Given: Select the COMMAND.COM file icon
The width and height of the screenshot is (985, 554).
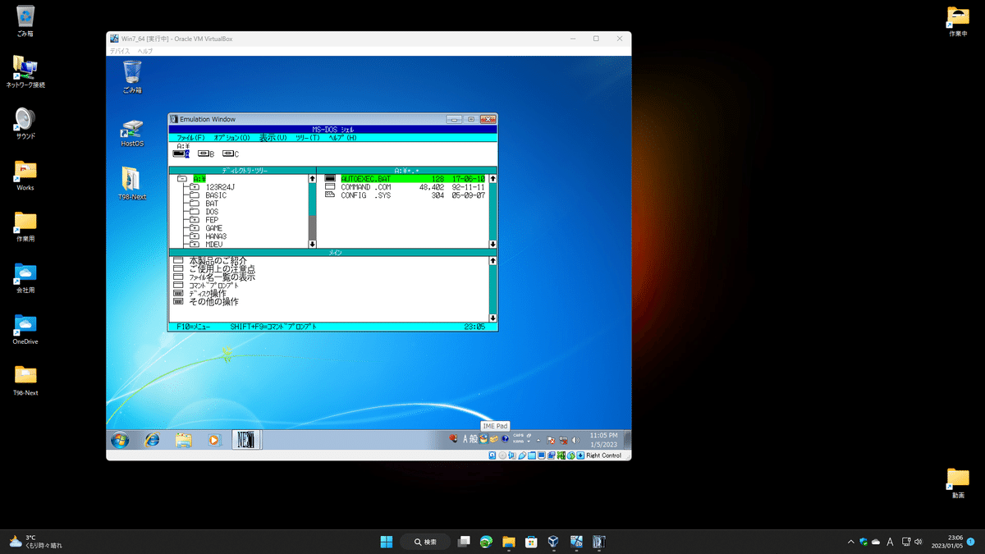Looking at the screenshot, I should pyautogui.click(x=330, y=187).
